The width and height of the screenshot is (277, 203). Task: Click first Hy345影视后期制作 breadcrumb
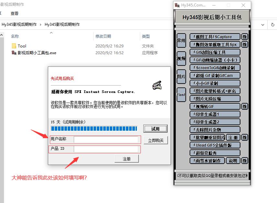coord(19,24)
